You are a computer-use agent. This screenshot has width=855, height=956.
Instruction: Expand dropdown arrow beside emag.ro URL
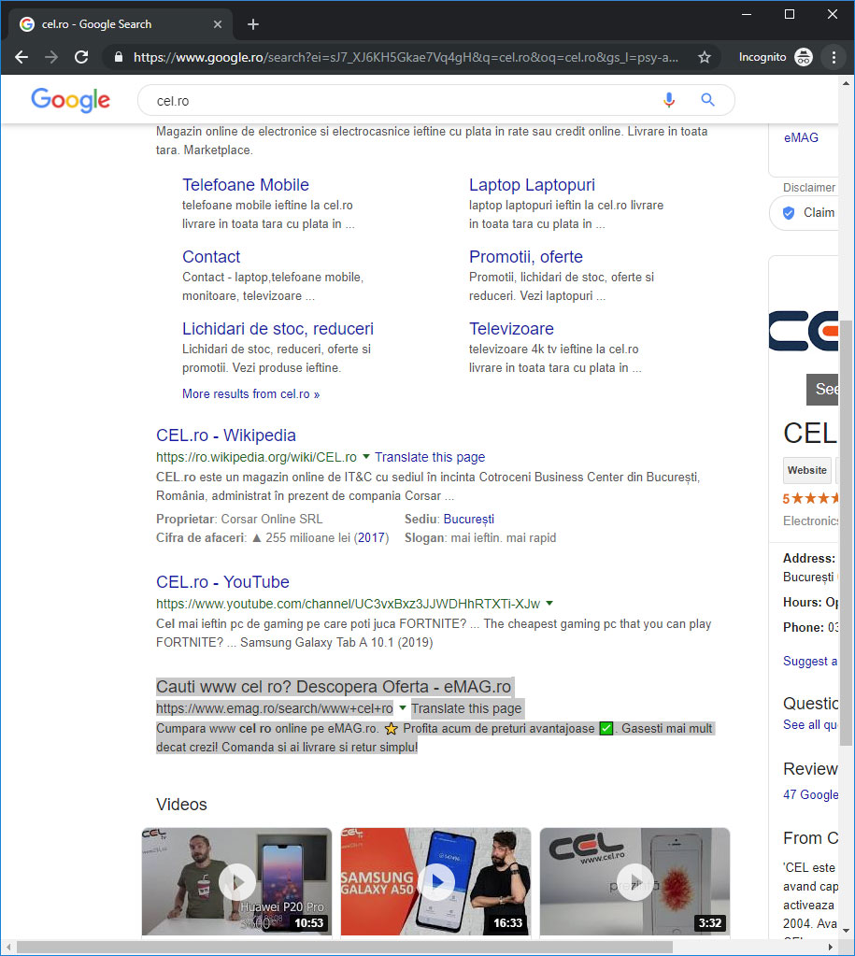403,708
